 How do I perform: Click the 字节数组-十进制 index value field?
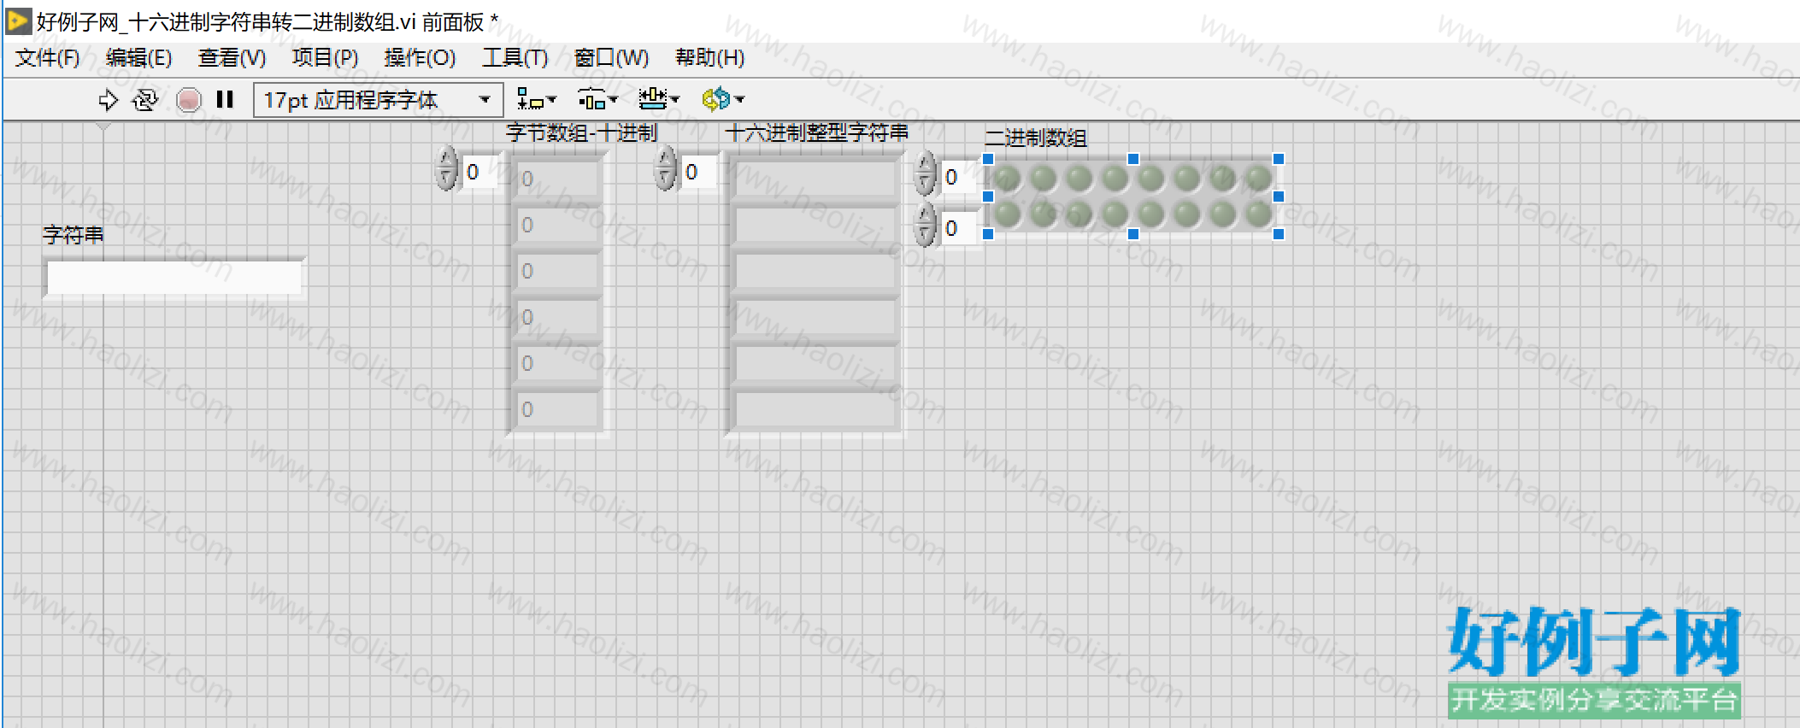tap(479, 173)
